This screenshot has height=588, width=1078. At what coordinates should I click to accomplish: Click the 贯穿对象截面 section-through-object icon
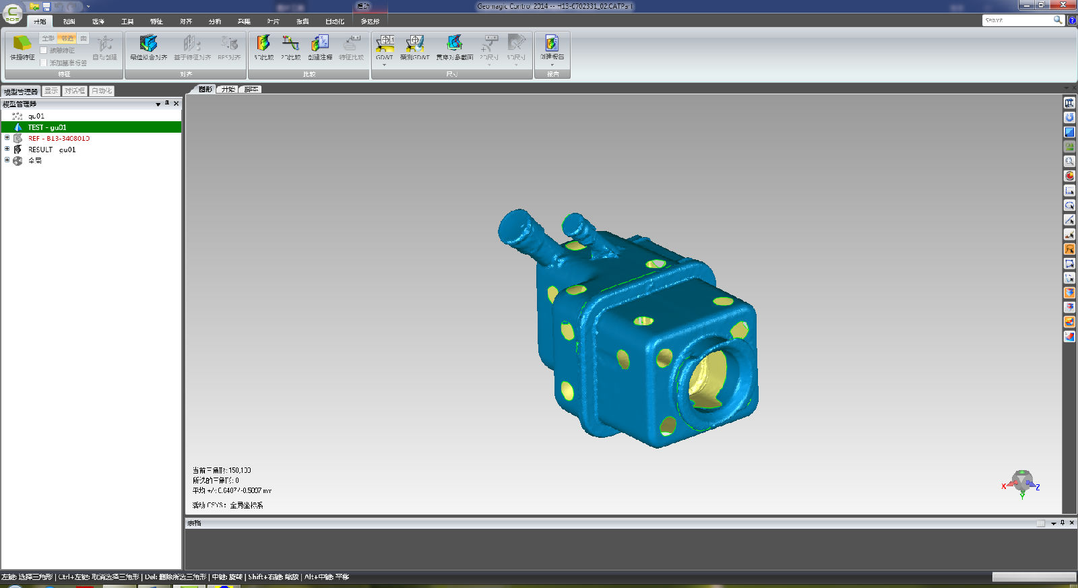(x=455, y=46)
